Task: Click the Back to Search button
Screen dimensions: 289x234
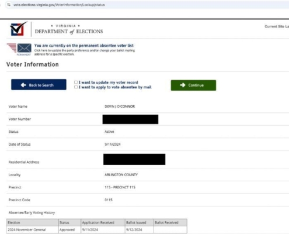Action: [x=39, y=84]
